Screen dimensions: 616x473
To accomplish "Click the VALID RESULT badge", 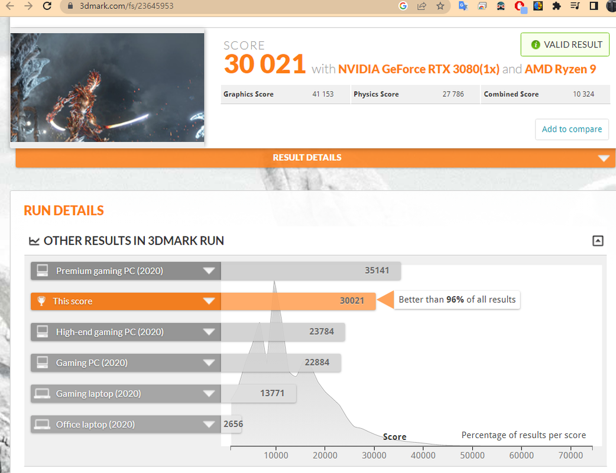I will point(565,45).
